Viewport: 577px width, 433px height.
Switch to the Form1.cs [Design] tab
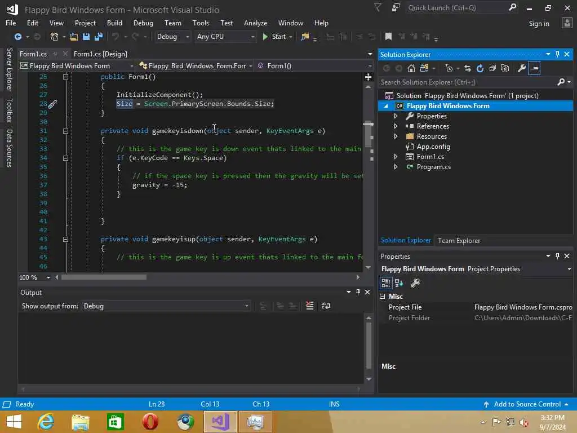click(100, 54)
